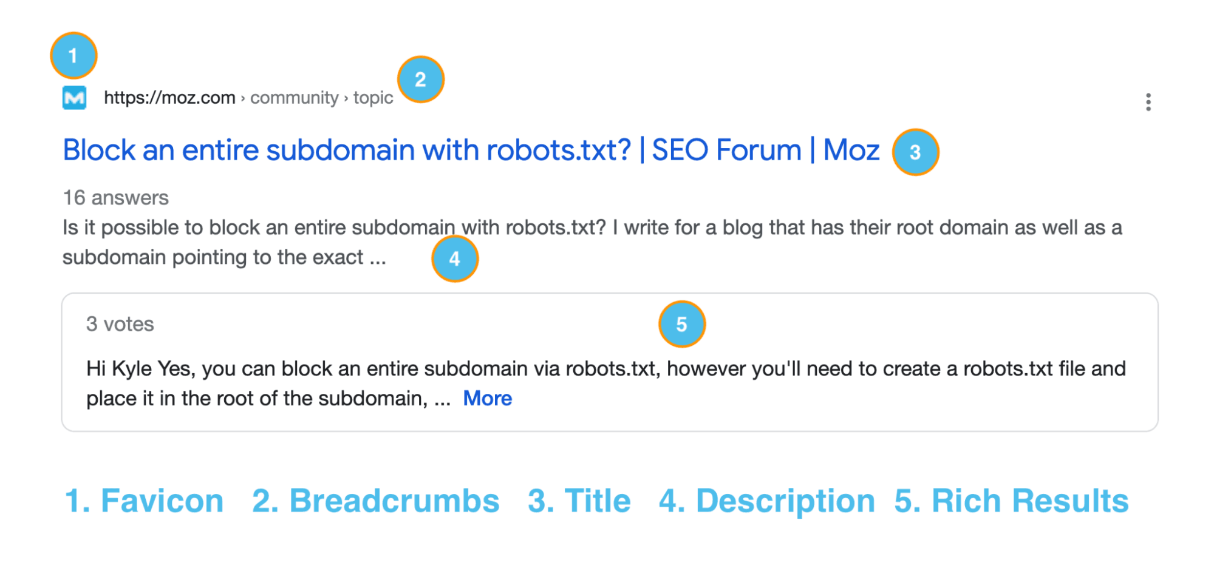
Task: Click the numbered callout labeled 5
Action: coord(683,323)
